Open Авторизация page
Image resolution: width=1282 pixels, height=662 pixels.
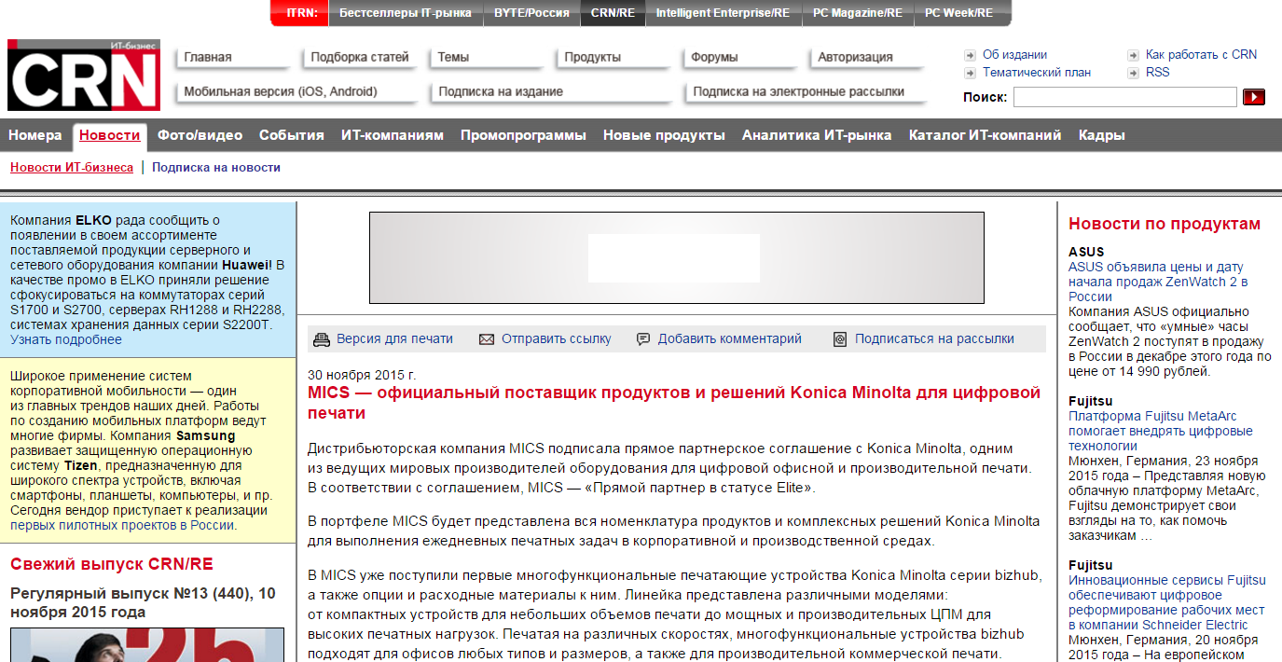pyautogui.click(x=865, y=57)
